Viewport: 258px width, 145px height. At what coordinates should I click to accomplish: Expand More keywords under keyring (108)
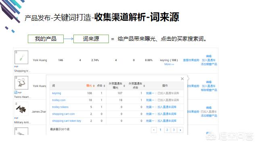pos(169,64)
